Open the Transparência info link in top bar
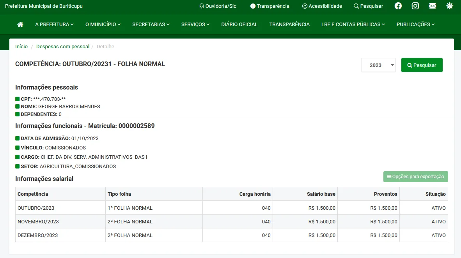This screenshot has width=461, height=258. click(x=270, y=6)
